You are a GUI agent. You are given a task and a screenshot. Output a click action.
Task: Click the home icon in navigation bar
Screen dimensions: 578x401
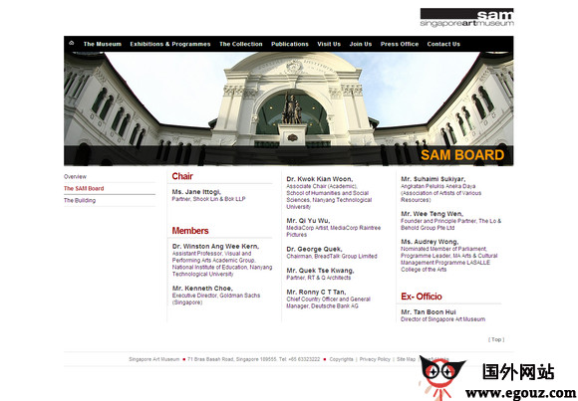click(71, 43)
